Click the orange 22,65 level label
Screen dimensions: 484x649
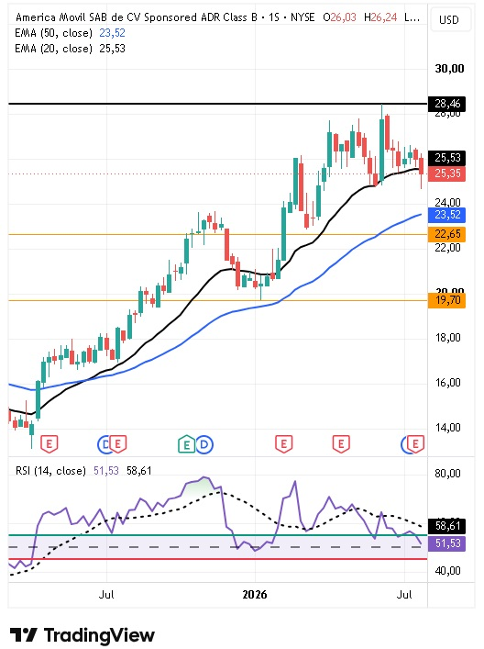pos(447,234)
